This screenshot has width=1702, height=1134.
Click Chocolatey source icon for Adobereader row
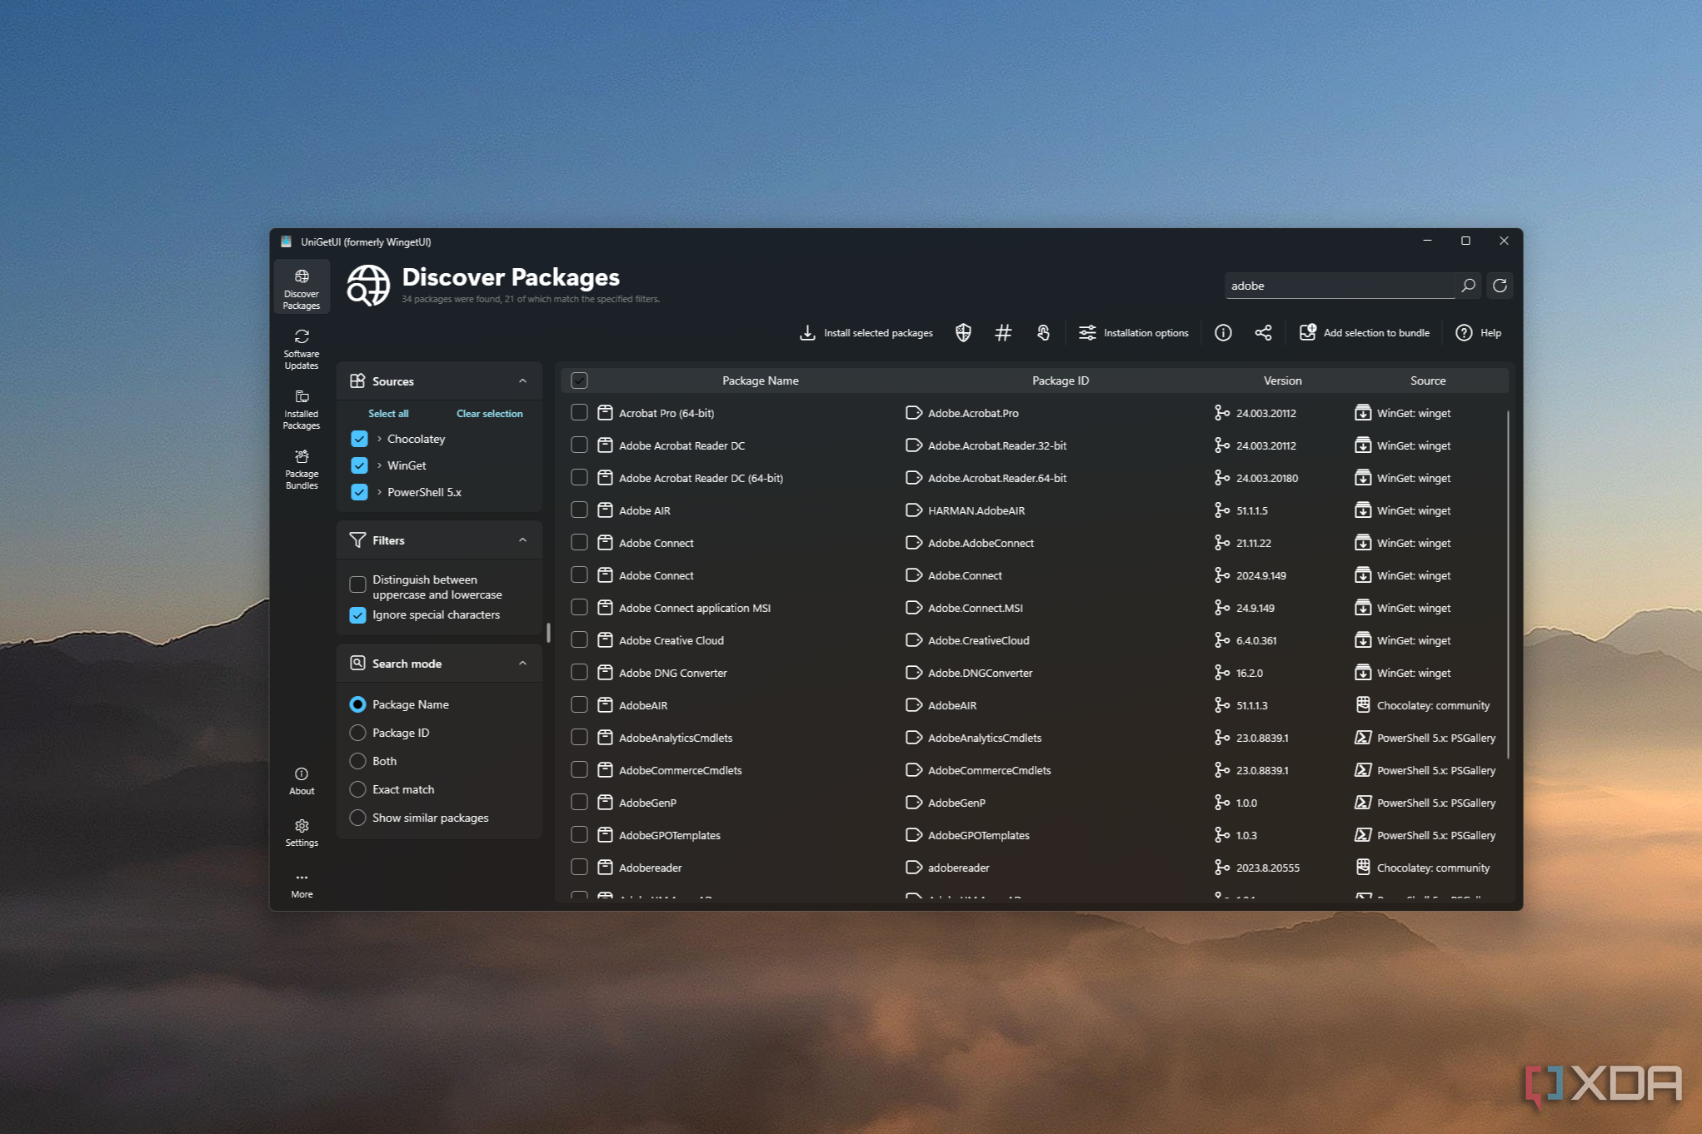click(x=1363, y=868)
